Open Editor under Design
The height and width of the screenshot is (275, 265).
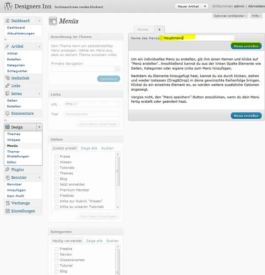tap(12, 162)
